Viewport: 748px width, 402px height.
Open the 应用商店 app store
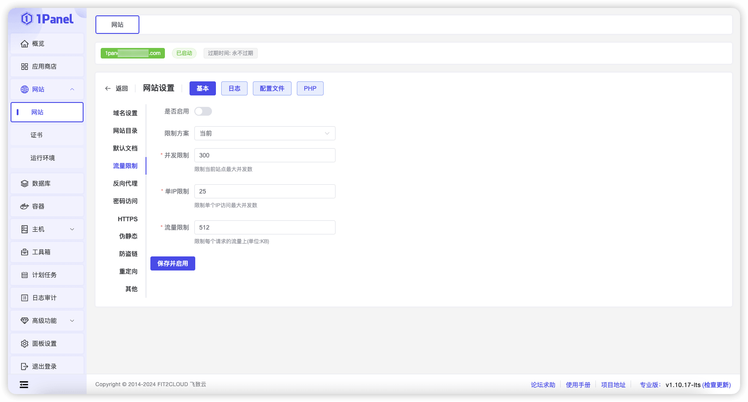tap(45, 66)
